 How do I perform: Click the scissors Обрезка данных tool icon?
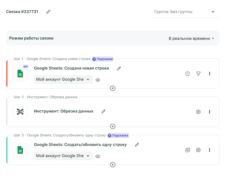tap(20, 112)
